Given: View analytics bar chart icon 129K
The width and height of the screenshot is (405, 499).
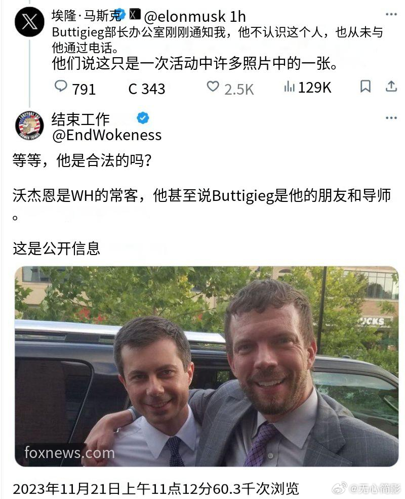Looking at the screenshot, I should click(x=290, y=87).
